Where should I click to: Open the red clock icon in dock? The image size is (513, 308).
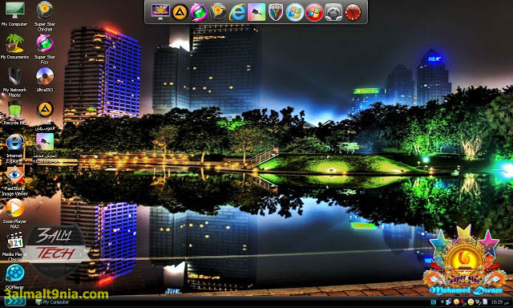pyautogui.click(x=353, y=13)
